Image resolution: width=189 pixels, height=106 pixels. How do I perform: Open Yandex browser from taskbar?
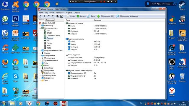click(x=30, y=103)
